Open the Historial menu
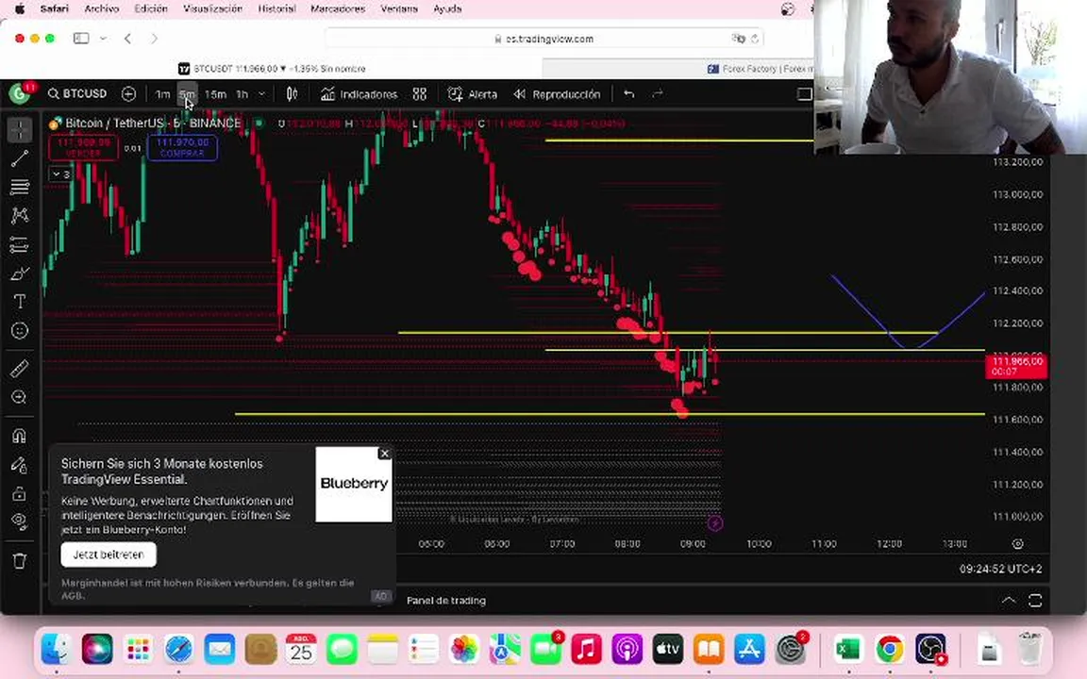Image resolution: width=1087 pixels, height=679 pixels. coord(276,9)
